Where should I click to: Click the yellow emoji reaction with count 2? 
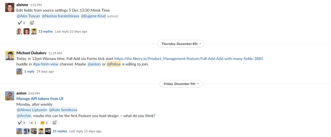[x=44, y=123]
